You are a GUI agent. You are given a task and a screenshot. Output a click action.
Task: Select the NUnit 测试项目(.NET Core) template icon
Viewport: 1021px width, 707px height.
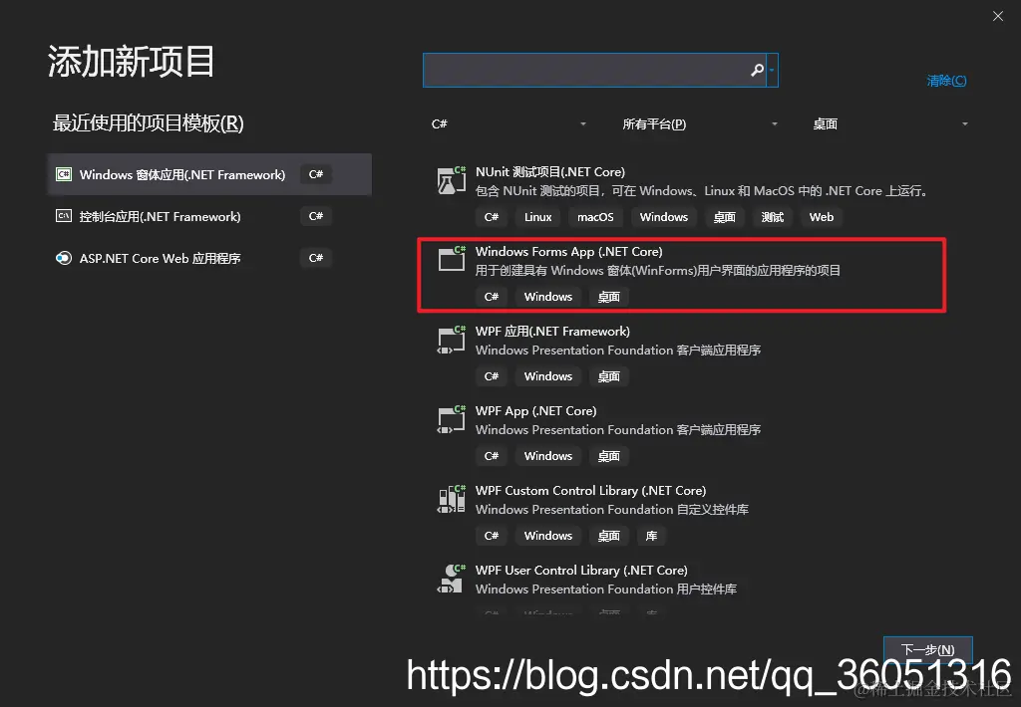click(450, 180)
